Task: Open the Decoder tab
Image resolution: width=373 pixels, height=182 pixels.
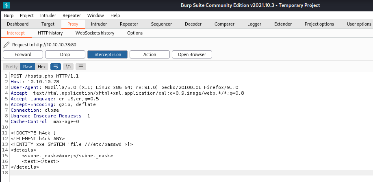Action: point(193,24)
